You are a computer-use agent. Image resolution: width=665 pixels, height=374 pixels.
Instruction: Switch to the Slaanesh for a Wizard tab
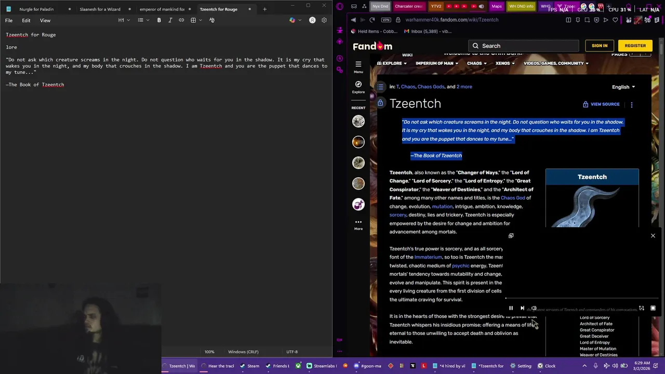point(100,9)
